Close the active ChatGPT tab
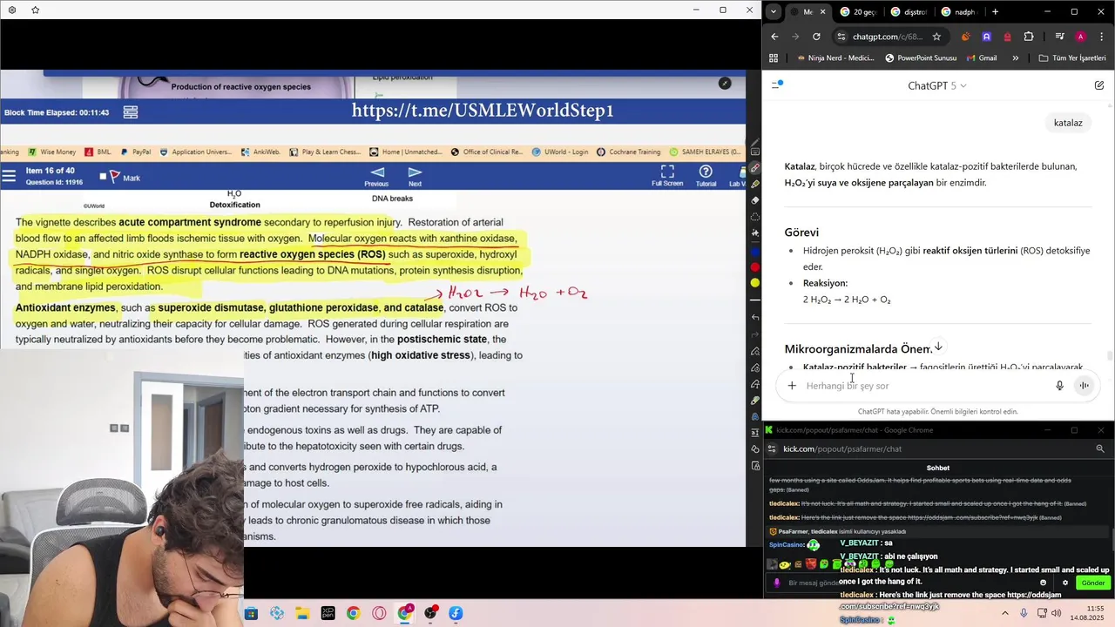 (x=822, y=12)
